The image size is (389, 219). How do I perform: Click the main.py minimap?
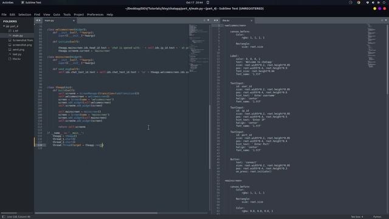199,49
